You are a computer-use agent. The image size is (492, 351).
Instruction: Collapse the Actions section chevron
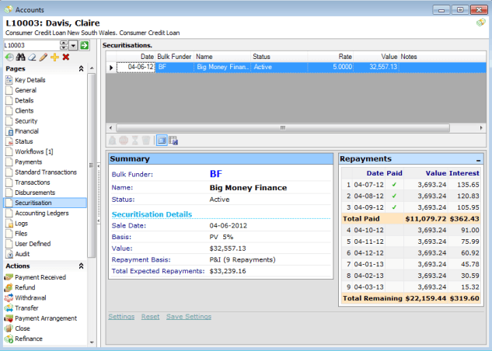coord(81,266)
